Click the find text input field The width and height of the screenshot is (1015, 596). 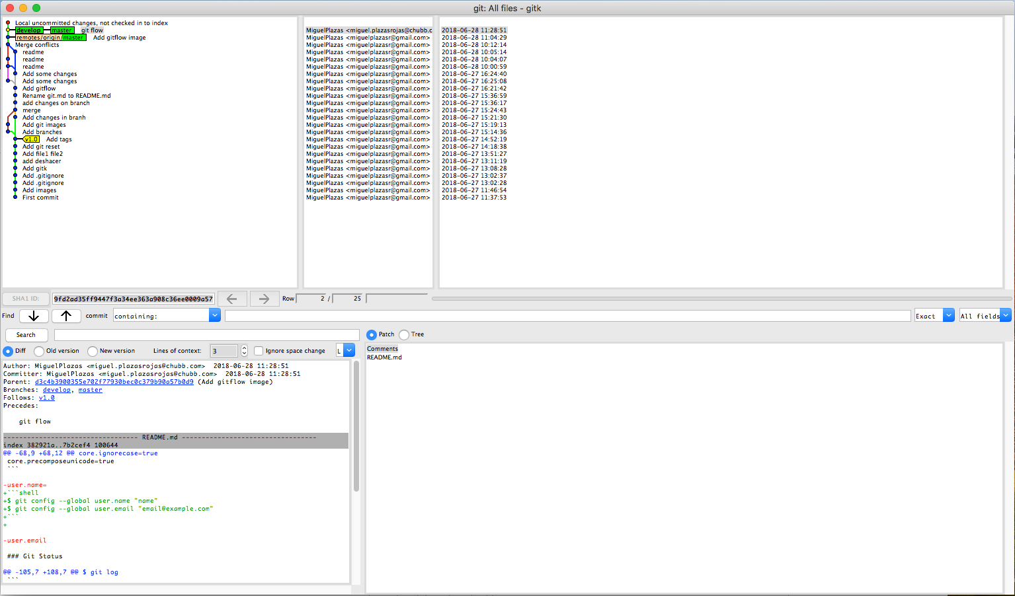(x=567, y=316)
